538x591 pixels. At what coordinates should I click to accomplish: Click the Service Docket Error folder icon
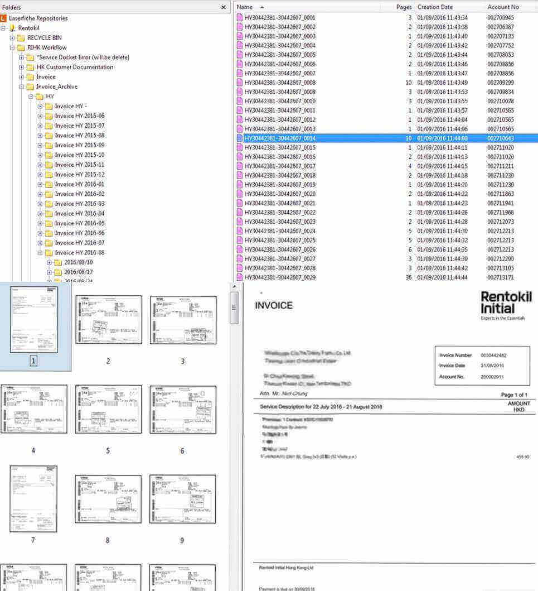coord(31,57)
